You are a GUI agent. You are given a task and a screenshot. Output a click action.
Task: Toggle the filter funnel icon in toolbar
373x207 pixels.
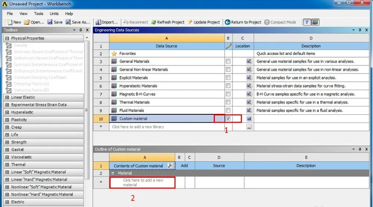307,22
